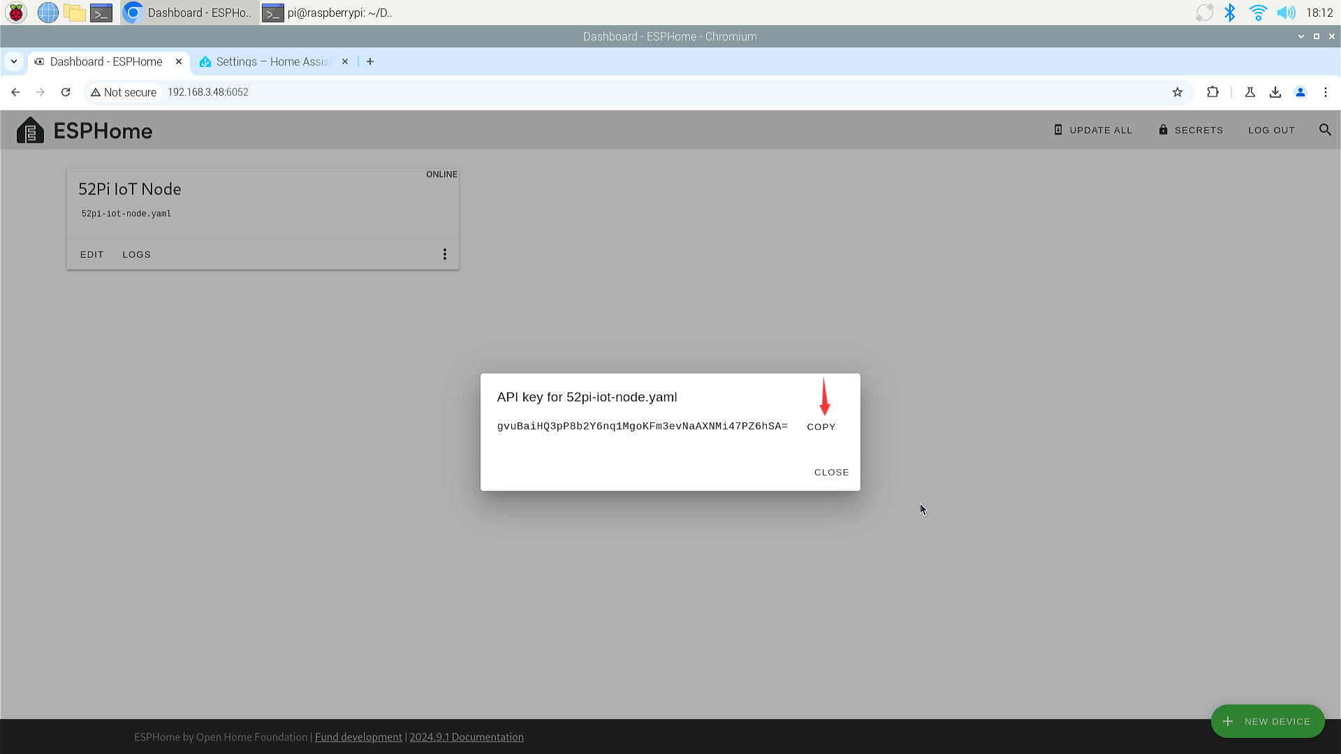Screen dimensions: 1341x754
Task: Open the browser profile menu
Action: [1300, 92]
